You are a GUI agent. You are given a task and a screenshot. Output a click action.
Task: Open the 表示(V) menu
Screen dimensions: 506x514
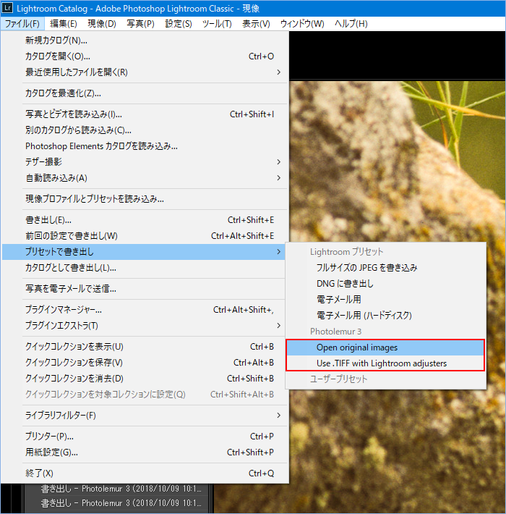pyautogui.click(x=256, y=24)
